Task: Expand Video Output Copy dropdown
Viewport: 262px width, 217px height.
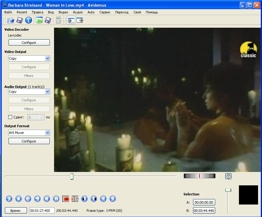Action: (47, 58)
